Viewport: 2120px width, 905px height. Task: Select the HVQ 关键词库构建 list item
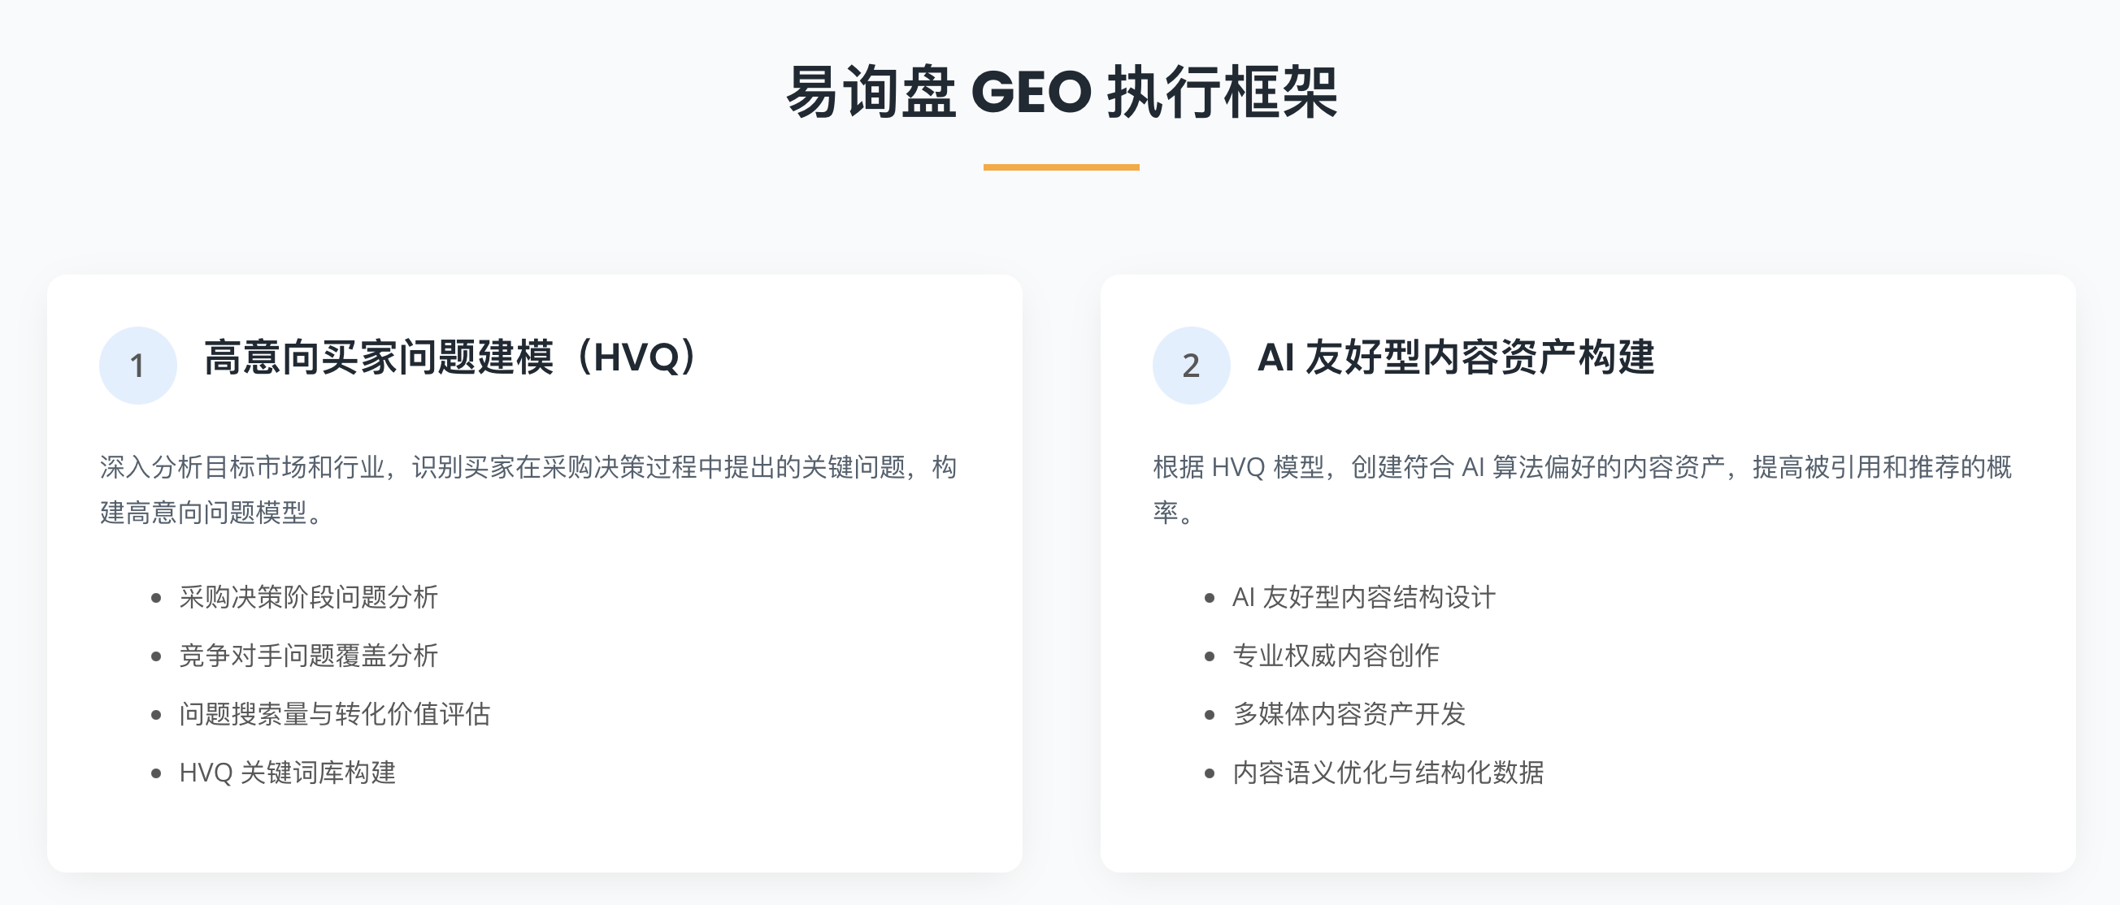(287, 773)
